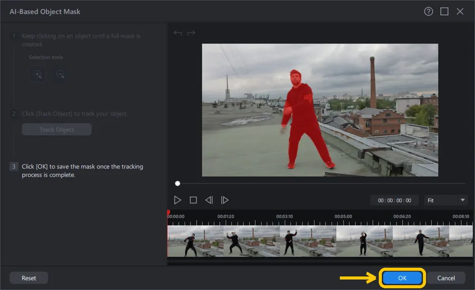Play the preview video

tap(178, 200)
